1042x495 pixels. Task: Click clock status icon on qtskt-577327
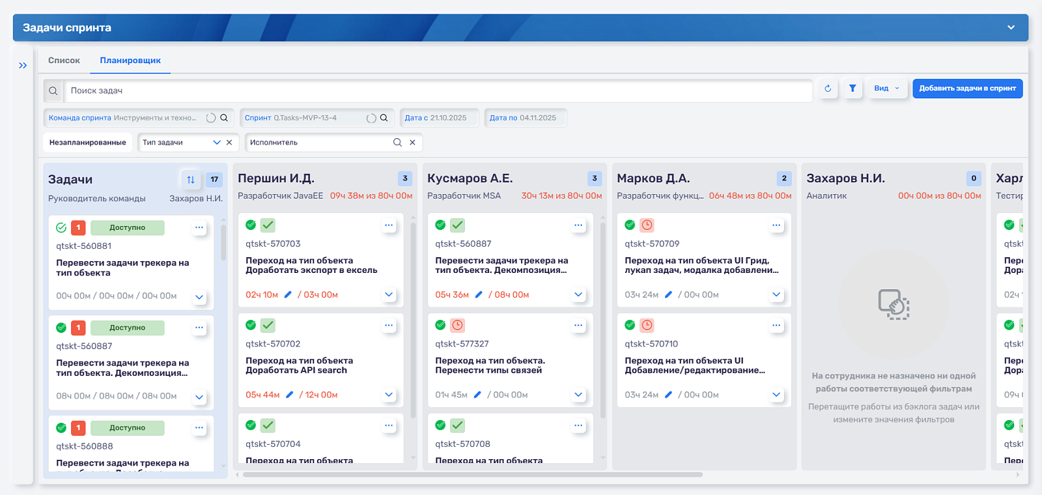coord(458,325)
